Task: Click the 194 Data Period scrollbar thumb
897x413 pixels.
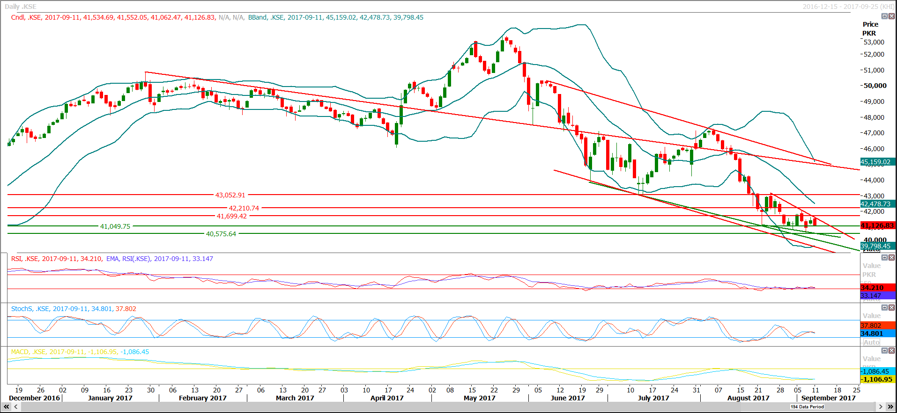Action: click(x=807, y=407)
